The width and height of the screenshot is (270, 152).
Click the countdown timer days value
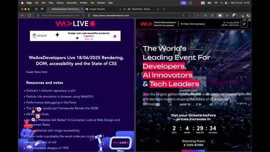click(x=174, y=128)
